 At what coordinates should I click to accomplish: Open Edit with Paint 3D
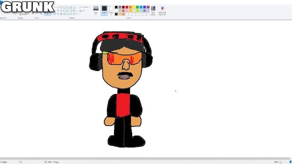pos(162,10)
